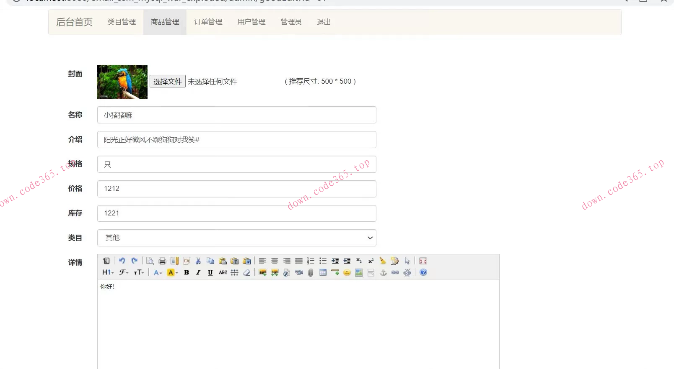Click the print icon
The width and height of the screenshot is (674, 369).
[x=162, y=261]
